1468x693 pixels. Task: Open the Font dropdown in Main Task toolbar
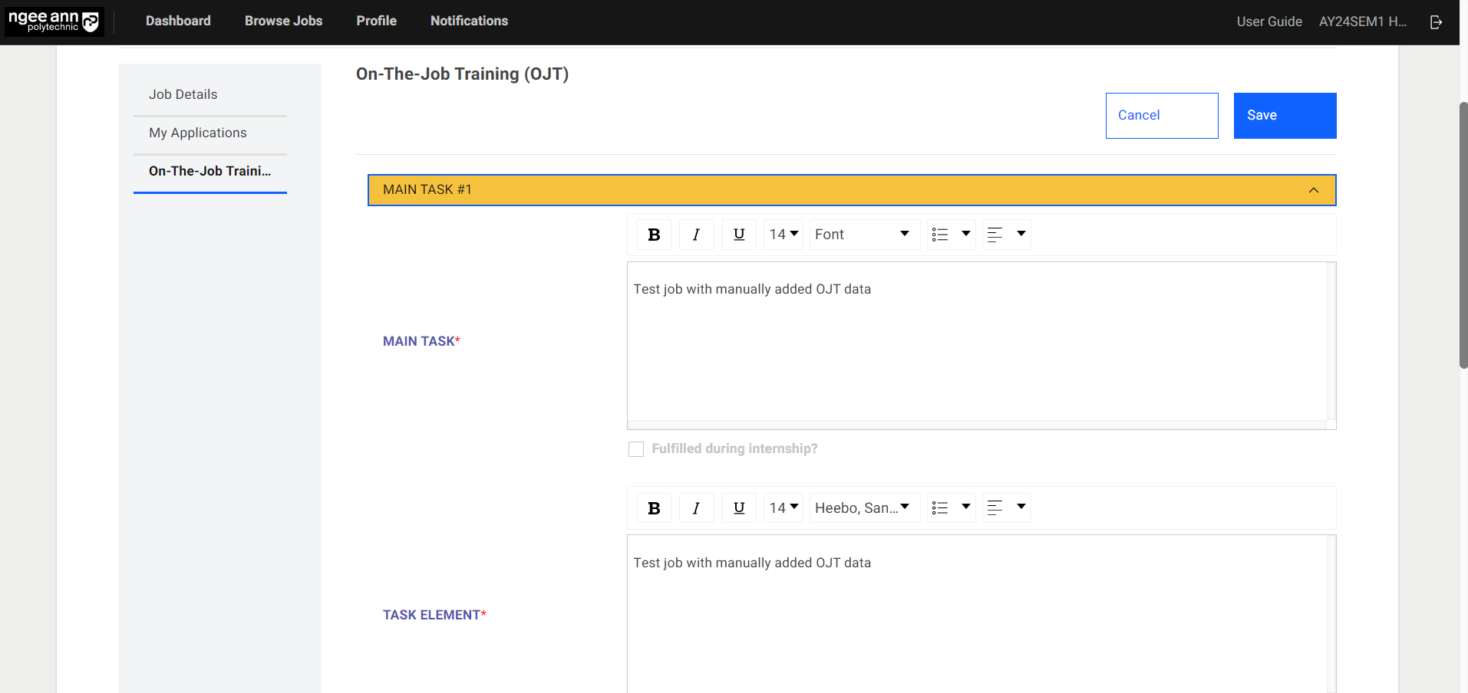point(863,234)
